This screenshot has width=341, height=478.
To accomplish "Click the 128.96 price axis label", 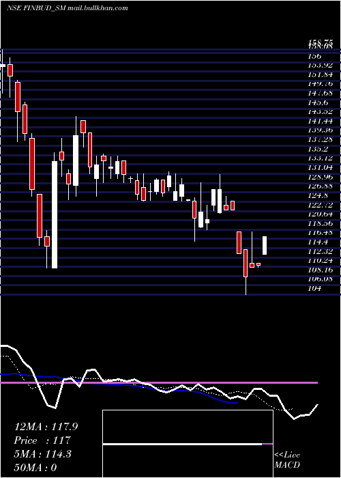I will [x=320, y=177].
